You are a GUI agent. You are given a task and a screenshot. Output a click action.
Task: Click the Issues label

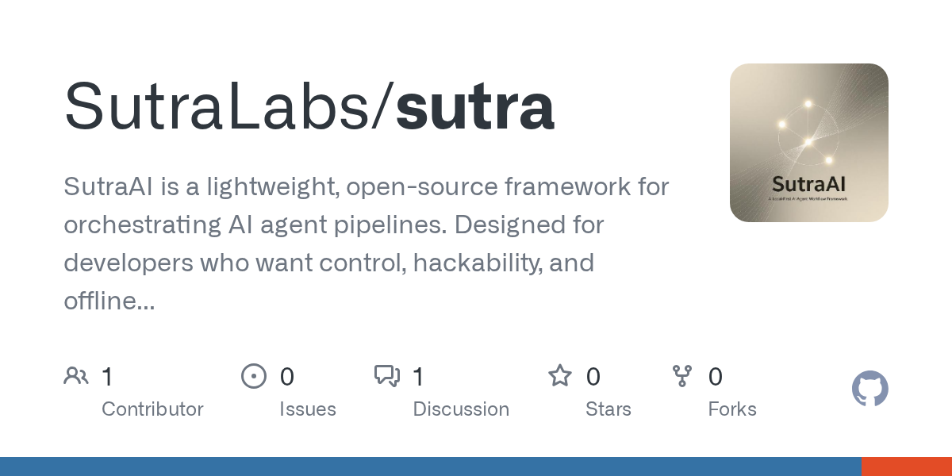coord(307,409)
